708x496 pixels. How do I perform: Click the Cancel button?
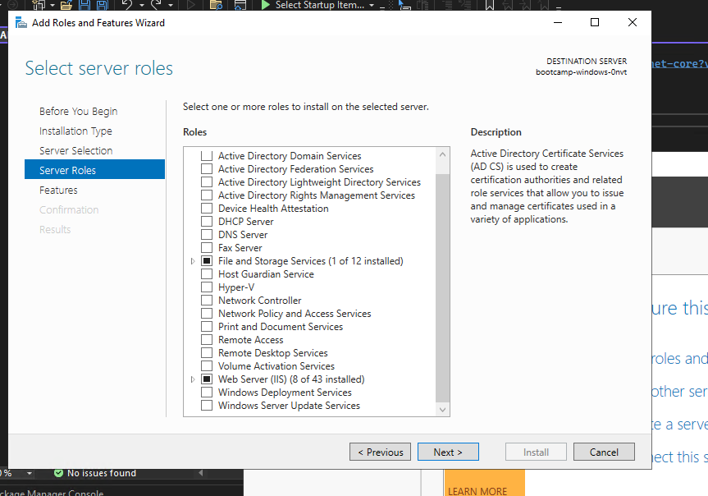(x=604, y=452)
